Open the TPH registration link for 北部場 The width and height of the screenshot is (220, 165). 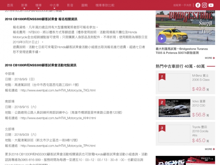[58, 146]
